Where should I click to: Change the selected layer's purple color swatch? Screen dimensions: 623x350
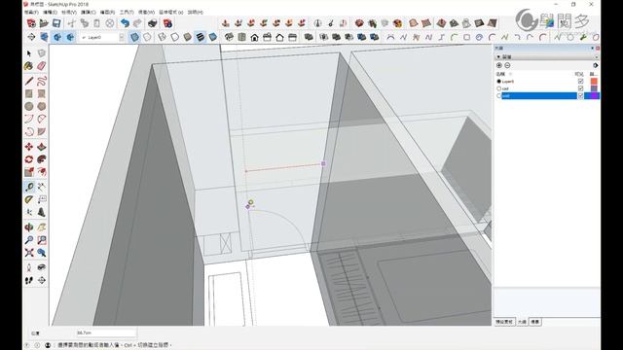click(x=593, y=95)
